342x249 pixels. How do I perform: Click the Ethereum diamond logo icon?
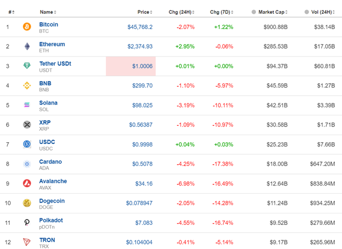tap(27, 46)
